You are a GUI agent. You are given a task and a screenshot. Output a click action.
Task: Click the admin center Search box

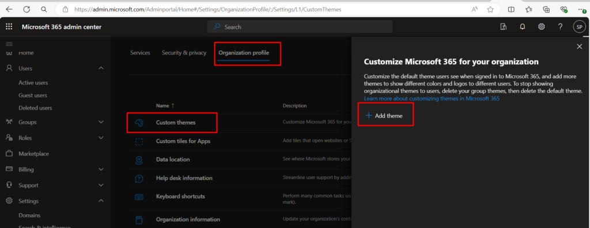click(300, 26)
